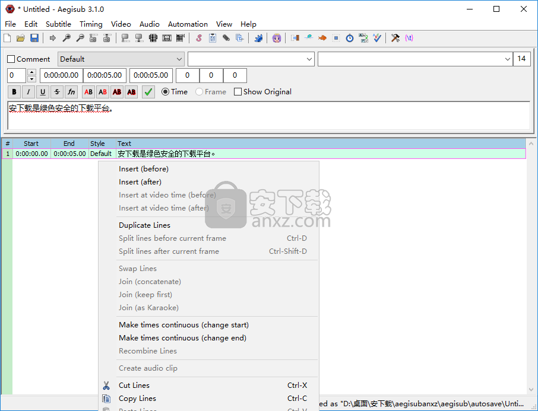Toggle Underline formatting button
This screenshot has height=411, width=538.
(x=43, y=92)
